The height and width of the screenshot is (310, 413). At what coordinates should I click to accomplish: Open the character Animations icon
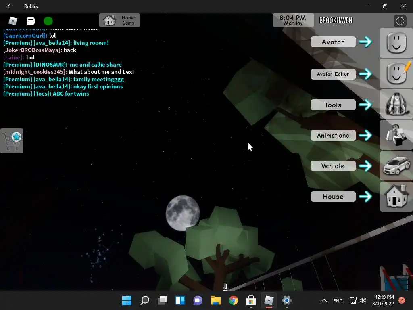[x=396, y=135]
